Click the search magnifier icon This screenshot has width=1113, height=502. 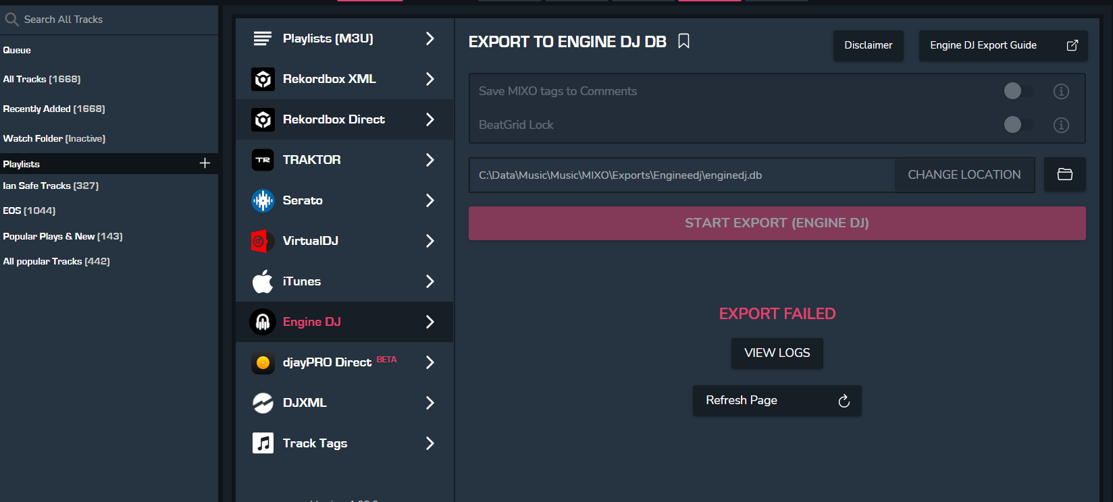click(11, 20)
